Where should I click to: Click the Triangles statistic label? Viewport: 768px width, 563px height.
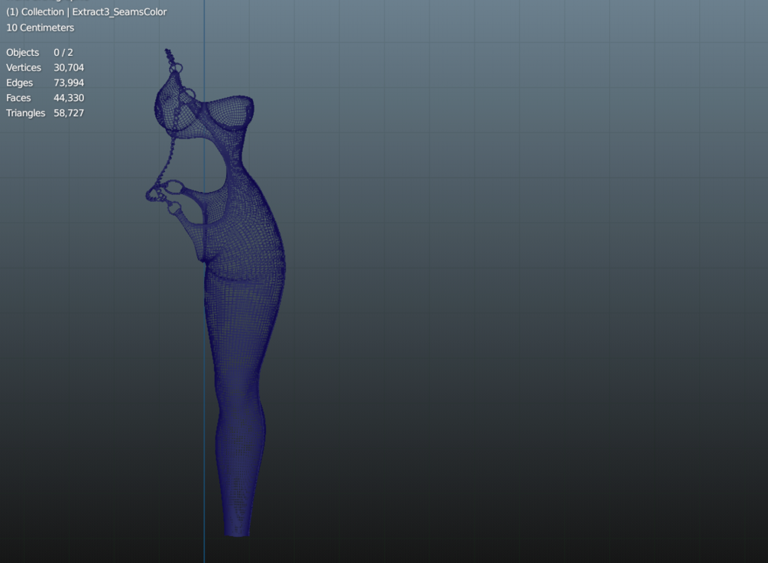tap(25, 113)
